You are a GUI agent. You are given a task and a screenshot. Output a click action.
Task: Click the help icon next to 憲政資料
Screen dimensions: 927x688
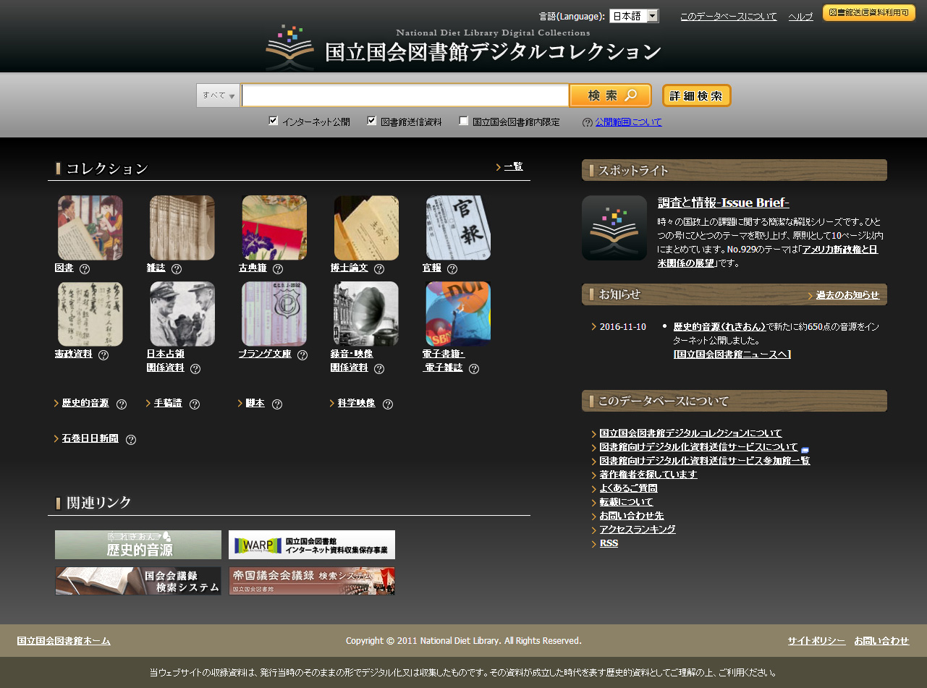pos(103,355)
